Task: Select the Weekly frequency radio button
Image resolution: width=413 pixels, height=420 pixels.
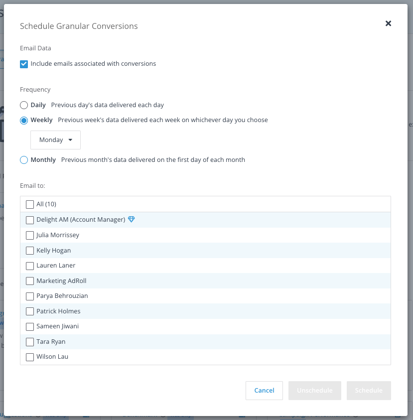Action: click(x=24, y=121)
